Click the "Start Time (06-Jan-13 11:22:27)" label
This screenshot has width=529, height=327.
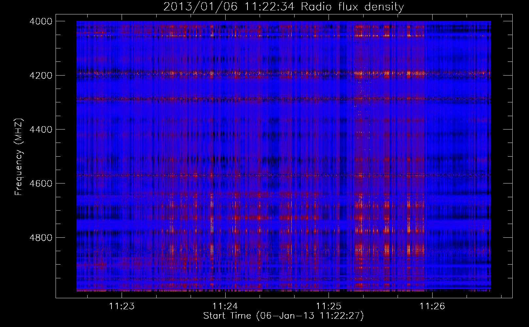click(x=283, y=316)
